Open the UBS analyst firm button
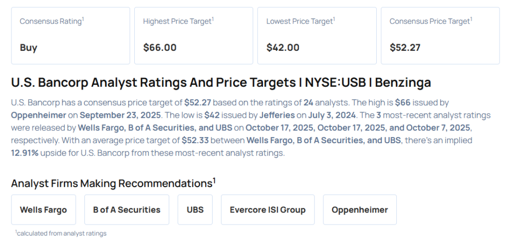Screen dimensions: 511x243 [x=195, y=210]
